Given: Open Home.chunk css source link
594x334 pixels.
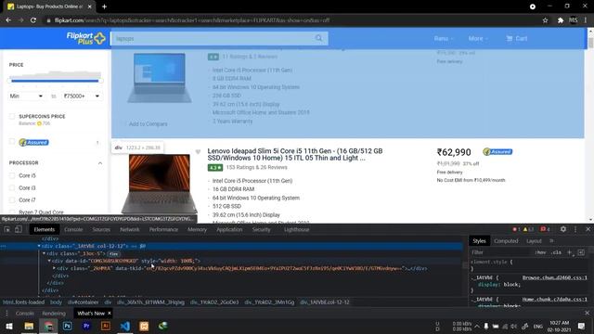Looking at the screenshot, I should tap(555, 299).
